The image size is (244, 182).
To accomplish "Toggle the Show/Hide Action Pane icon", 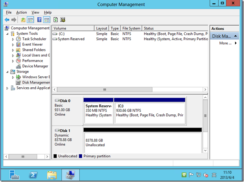I will coord(47,20).
